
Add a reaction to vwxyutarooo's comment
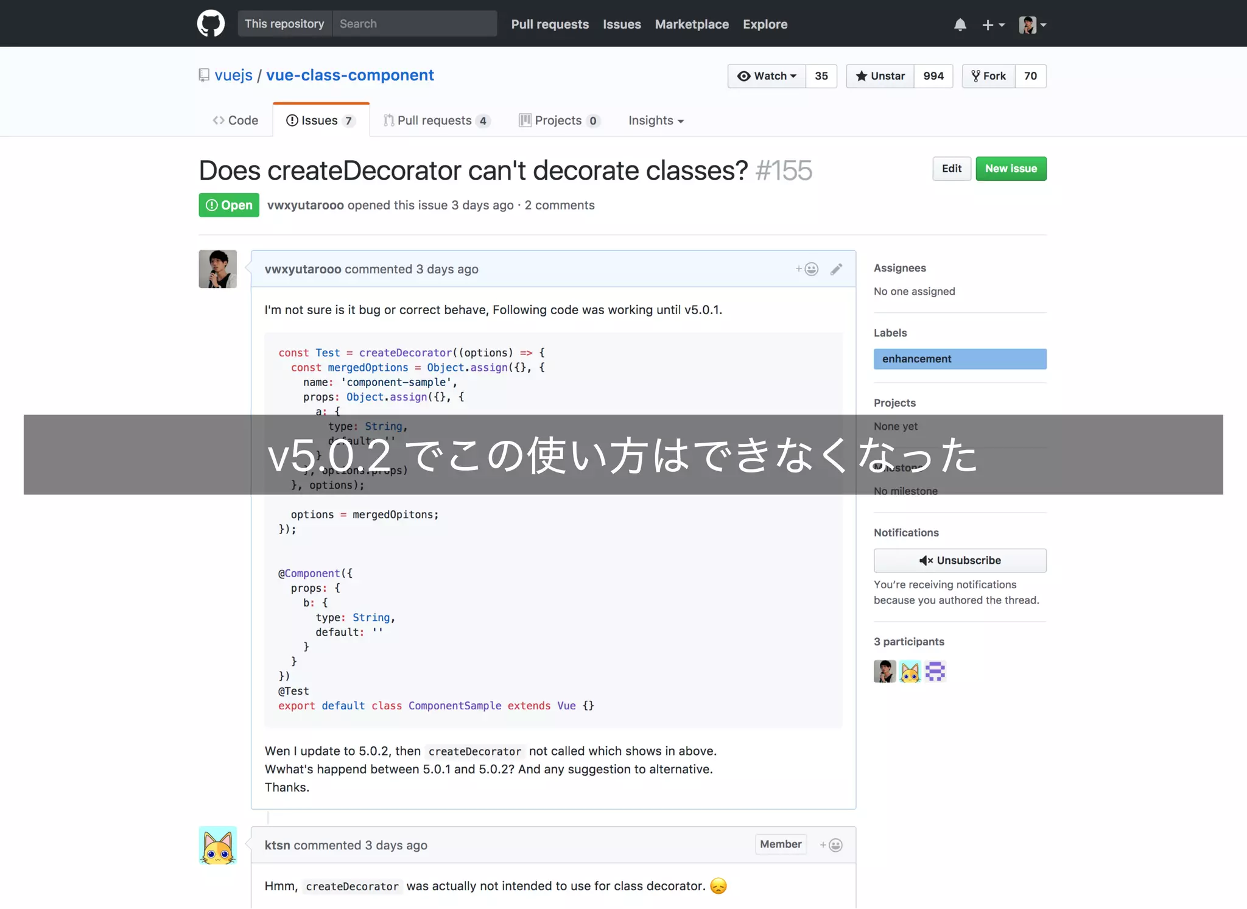tap(807, 269)
